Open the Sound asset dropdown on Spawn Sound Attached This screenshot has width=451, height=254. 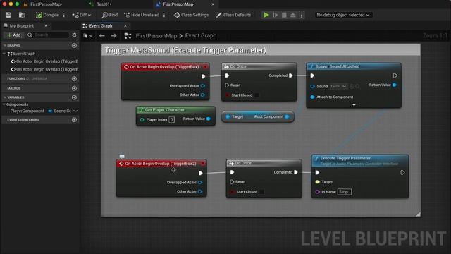pyautogui.click(x=338, y=86)
